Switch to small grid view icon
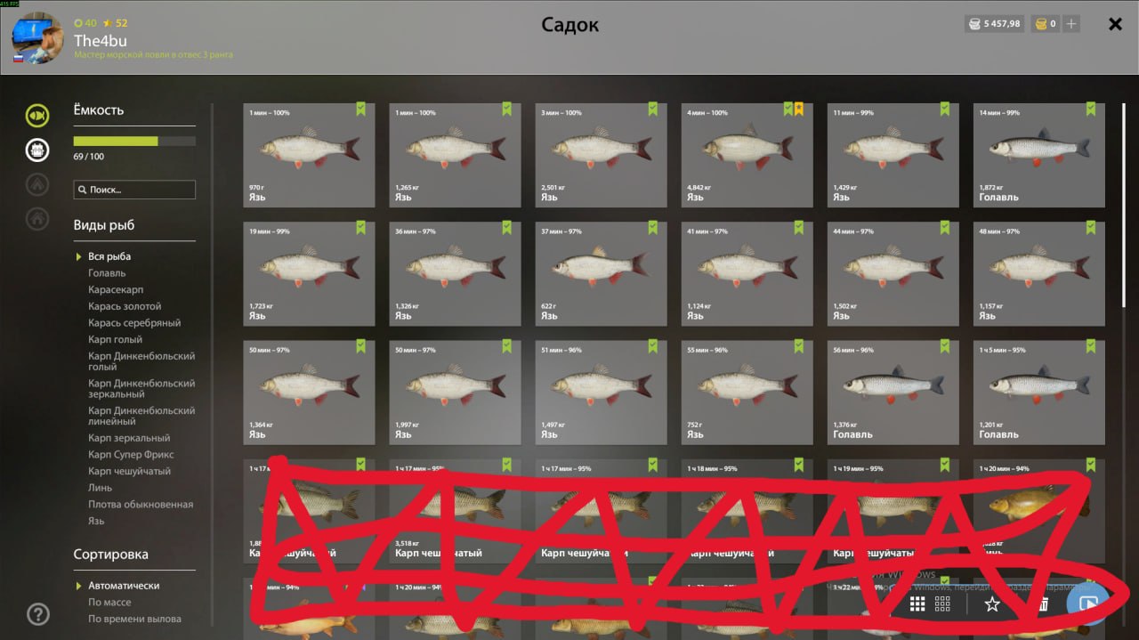Image resolution: width=1139 pixels, height=640 pixels. pos(943,604)
